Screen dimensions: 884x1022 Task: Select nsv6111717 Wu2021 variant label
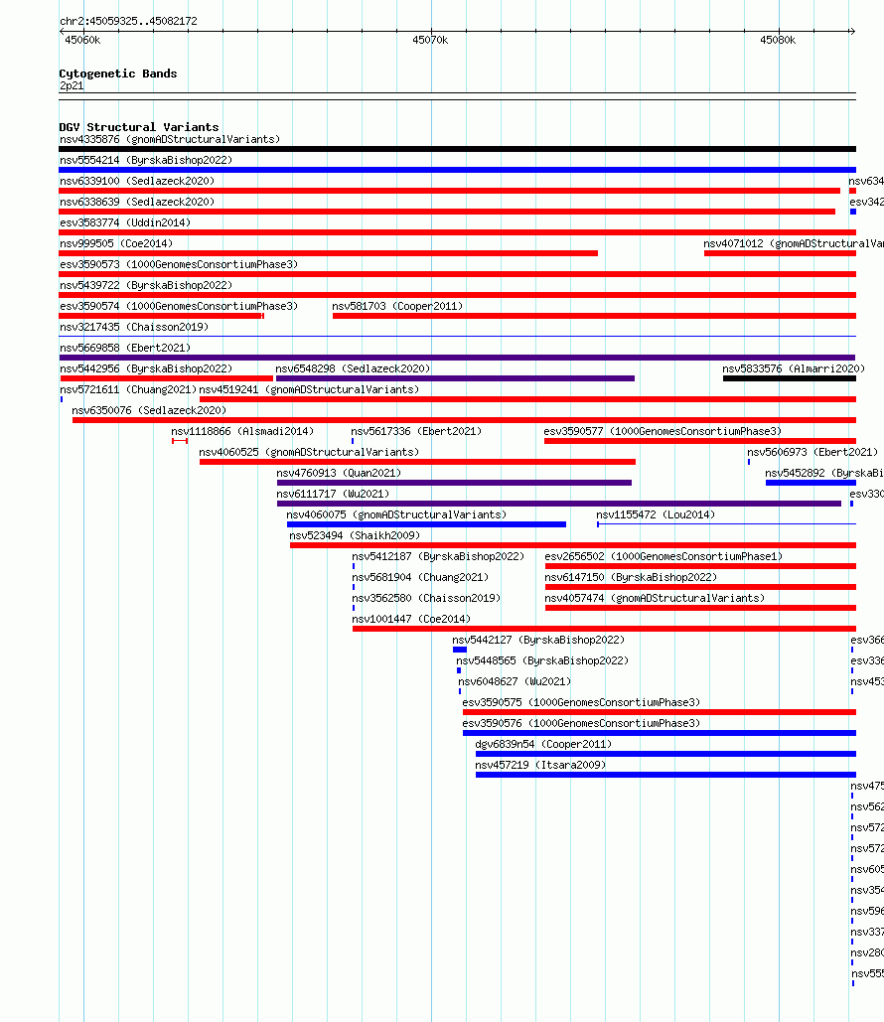pyautogui.click(x=333, y=494)
